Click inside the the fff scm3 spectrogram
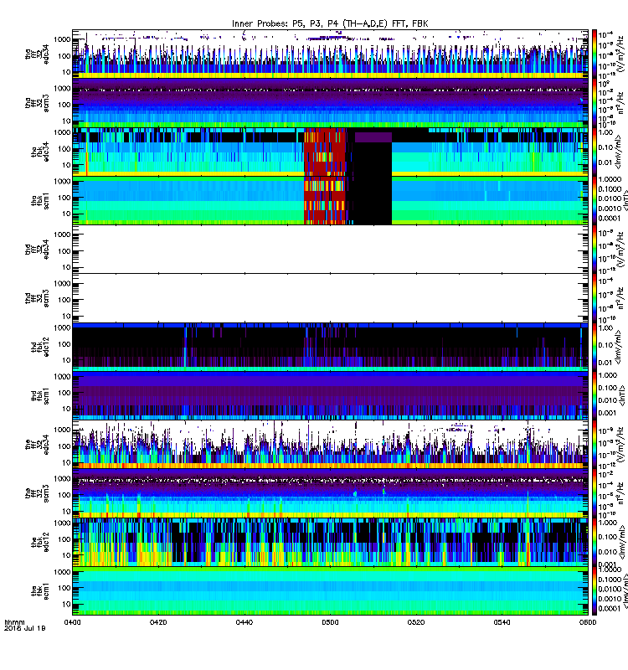Screen dimensions: 628x670 (x=330, y=492)
